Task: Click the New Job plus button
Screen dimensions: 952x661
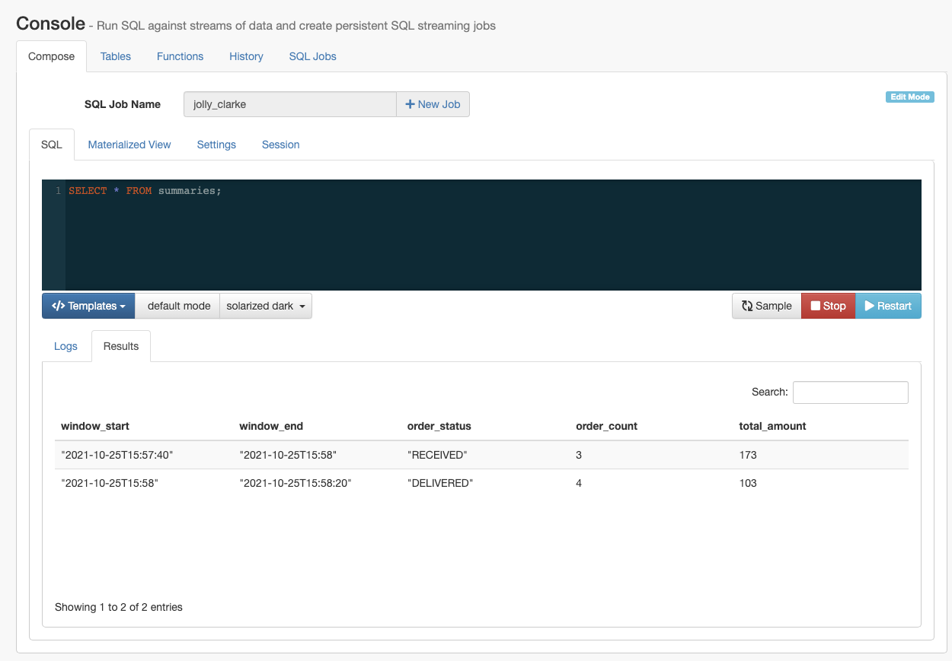Action: [433, 104]
